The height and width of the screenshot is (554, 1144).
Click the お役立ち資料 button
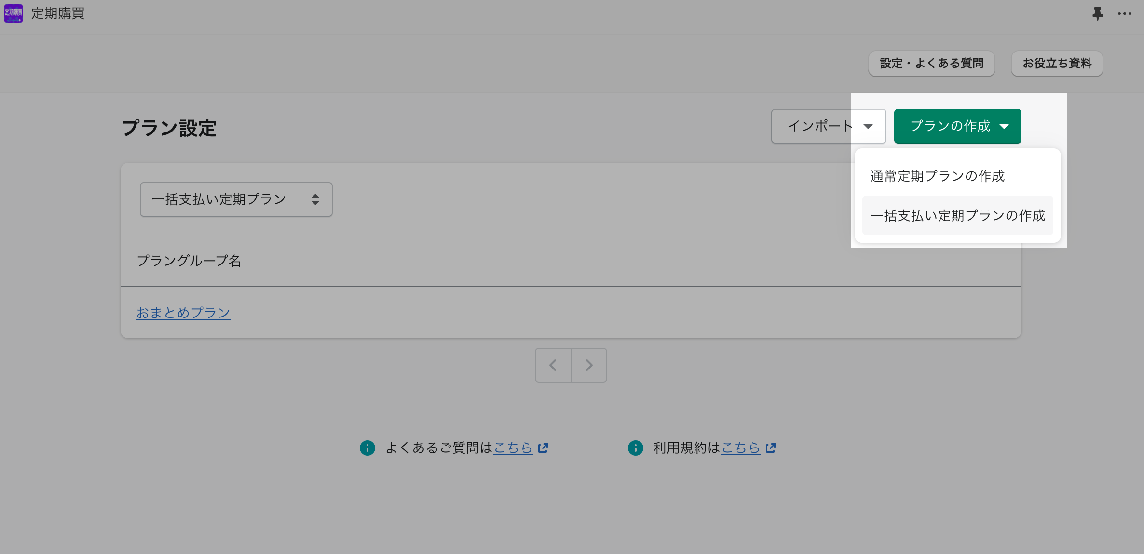point(1057,64)
